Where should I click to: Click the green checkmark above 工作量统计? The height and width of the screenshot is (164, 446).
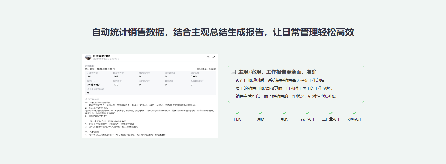coord(331,113)
